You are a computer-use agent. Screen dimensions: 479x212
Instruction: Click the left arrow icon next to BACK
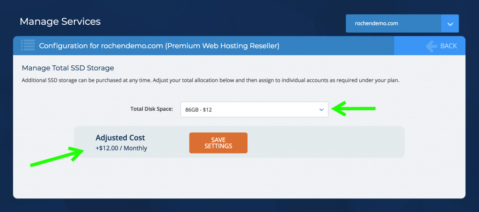431,46
